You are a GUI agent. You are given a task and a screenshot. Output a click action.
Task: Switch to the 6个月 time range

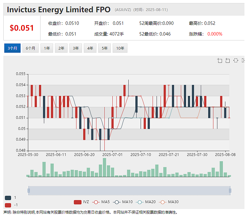coord(30,48)
